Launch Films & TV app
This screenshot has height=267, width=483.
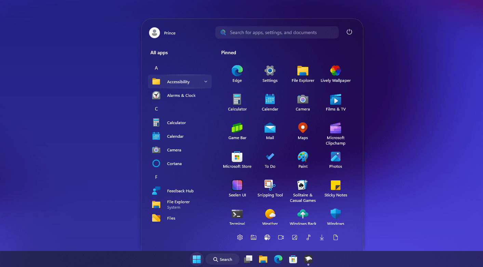tap(336, 103)
